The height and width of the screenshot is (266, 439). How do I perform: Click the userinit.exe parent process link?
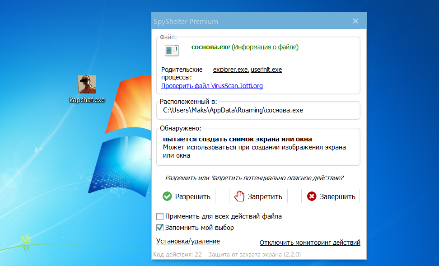click(x=266, y=70)
